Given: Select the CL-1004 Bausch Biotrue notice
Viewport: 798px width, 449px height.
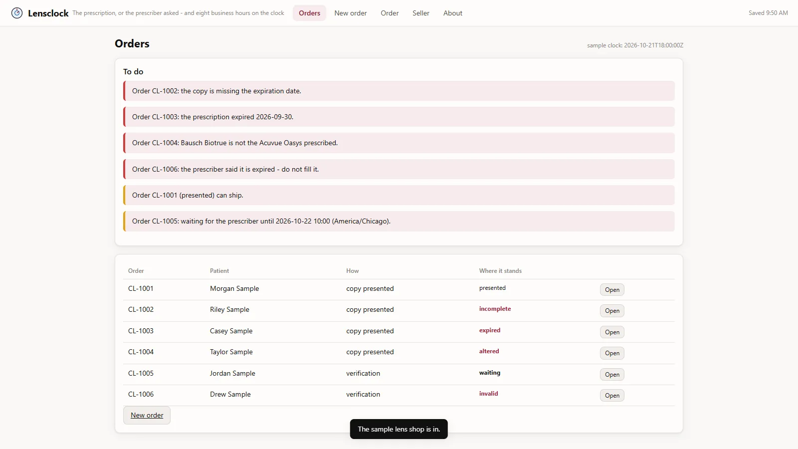Looking at the screenshot, I should (399, 143).
